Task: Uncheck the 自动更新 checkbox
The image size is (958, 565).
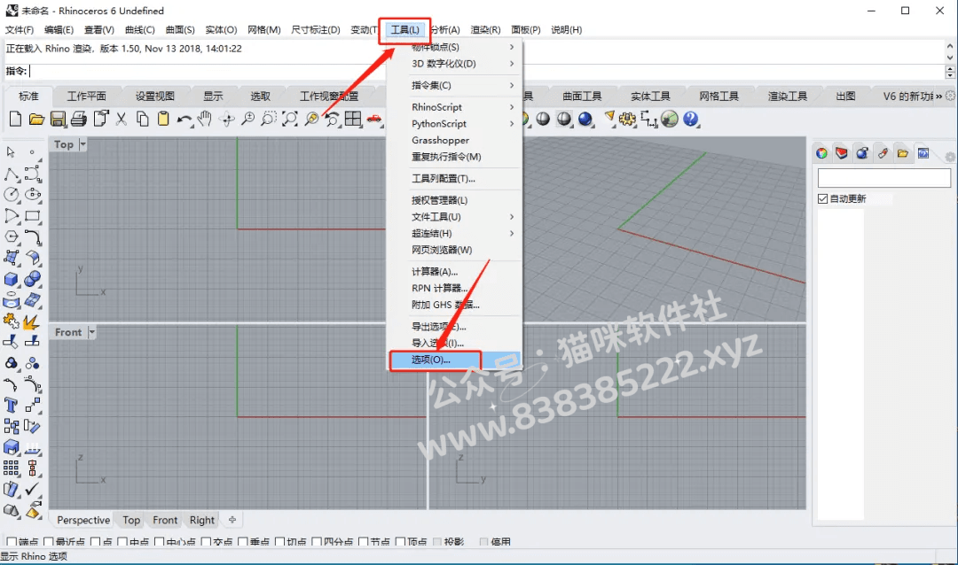Action: (x=822, y=199)
